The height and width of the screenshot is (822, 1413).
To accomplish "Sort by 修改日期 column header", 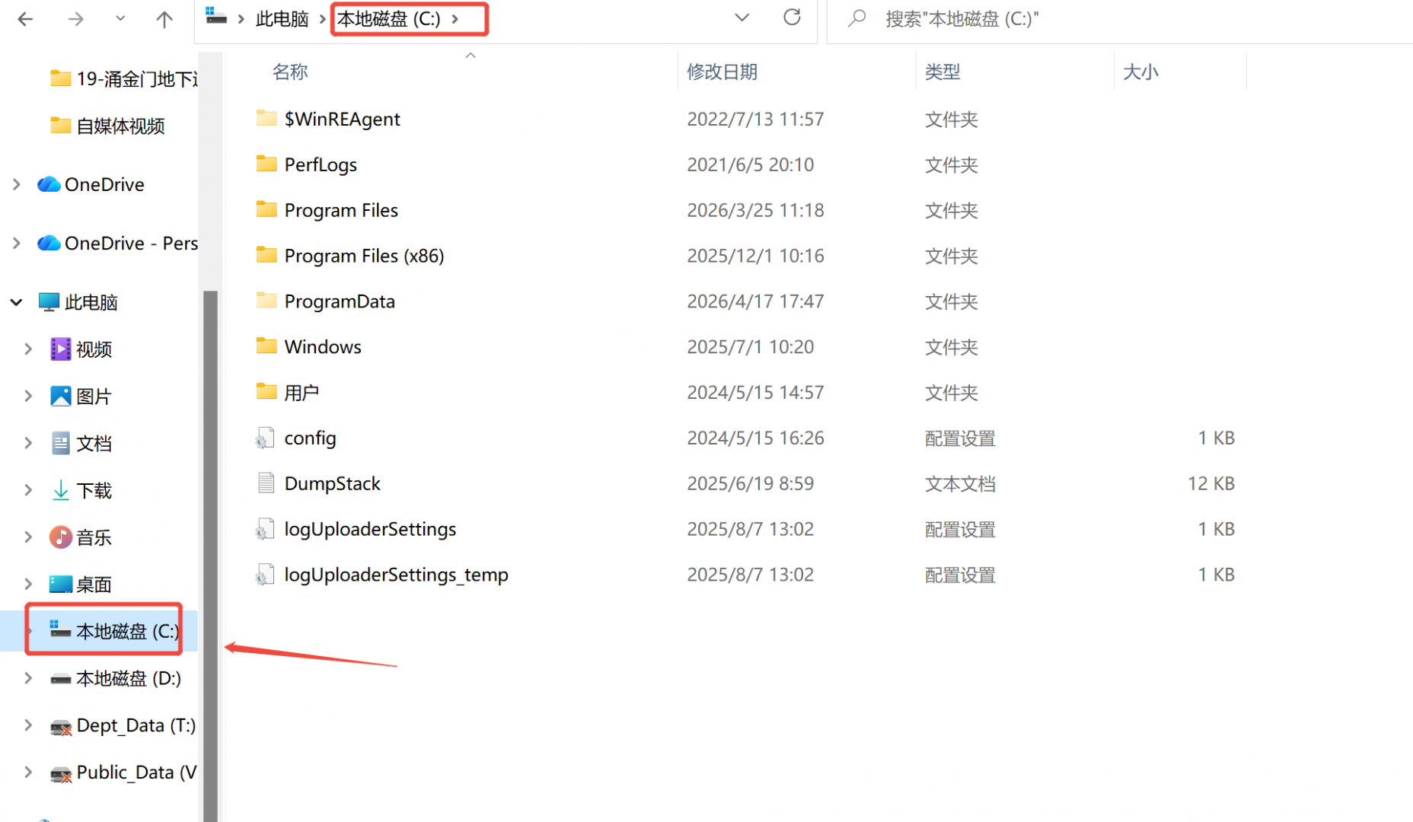I will [722, 72].
